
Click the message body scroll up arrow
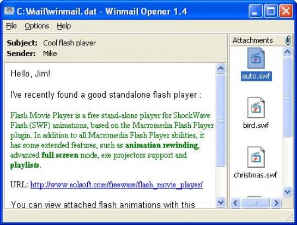click(221, 68)
